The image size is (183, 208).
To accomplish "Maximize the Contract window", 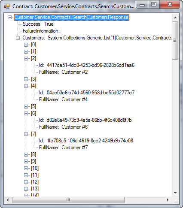I will coord(154,5).
